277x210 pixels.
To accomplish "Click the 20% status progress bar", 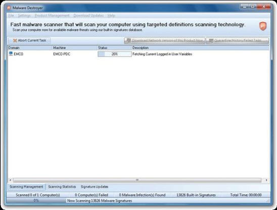I will coord(115,54).
